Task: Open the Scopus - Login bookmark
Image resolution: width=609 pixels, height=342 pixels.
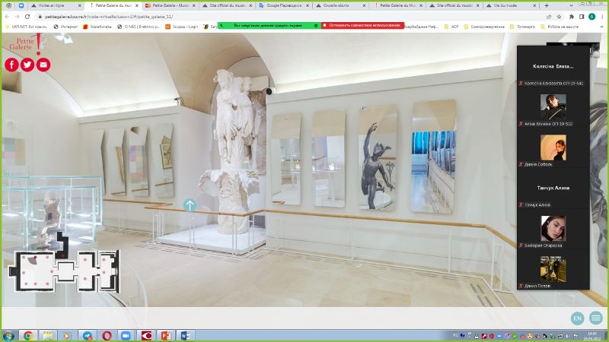Action: point(181,27)
